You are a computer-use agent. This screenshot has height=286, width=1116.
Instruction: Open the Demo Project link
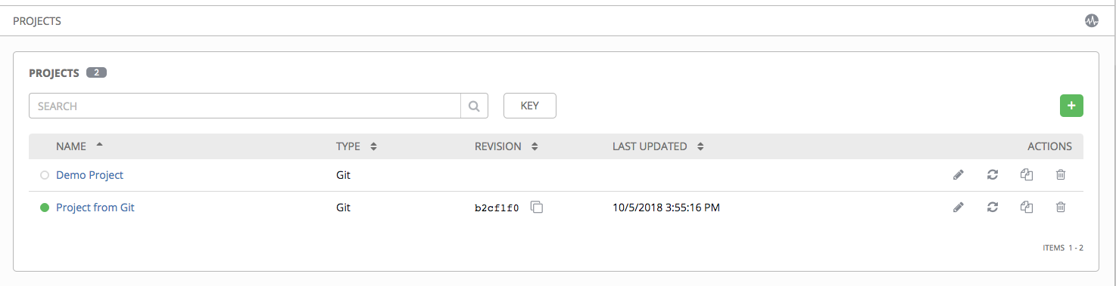(x=89, y=175)
